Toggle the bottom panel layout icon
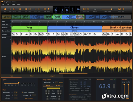 (119, 9)
